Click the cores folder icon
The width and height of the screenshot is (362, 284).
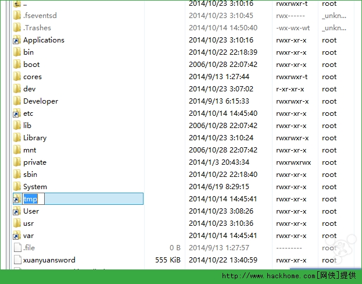(17, 77)
